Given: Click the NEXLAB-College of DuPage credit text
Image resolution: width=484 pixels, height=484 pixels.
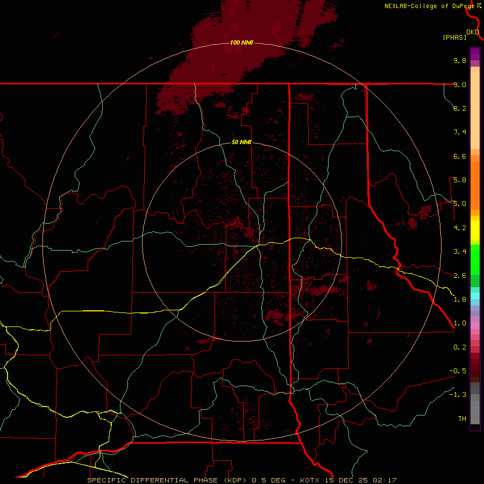Looking at the screenshot, I should 429,6.
